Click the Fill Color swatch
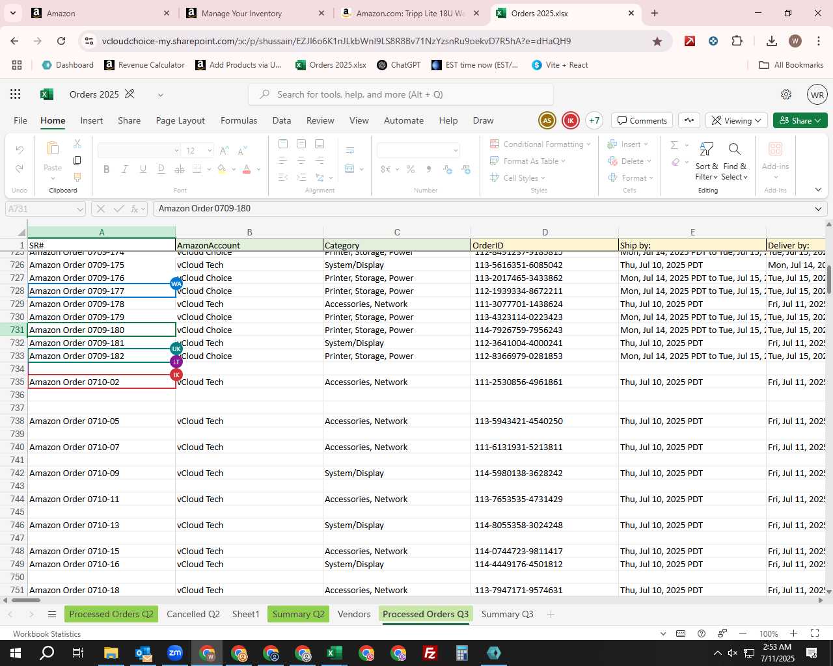 (222, 169)
